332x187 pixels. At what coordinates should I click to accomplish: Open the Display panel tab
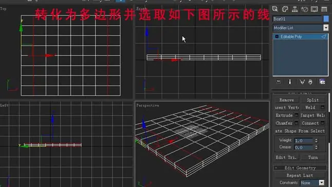tap(314, 9)
